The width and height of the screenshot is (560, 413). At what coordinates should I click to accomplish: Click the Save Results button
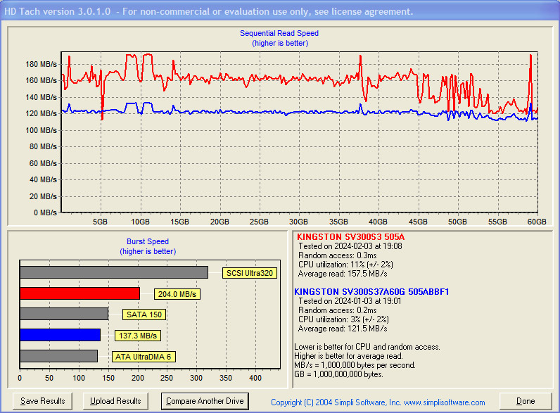(x=43, y=401)
